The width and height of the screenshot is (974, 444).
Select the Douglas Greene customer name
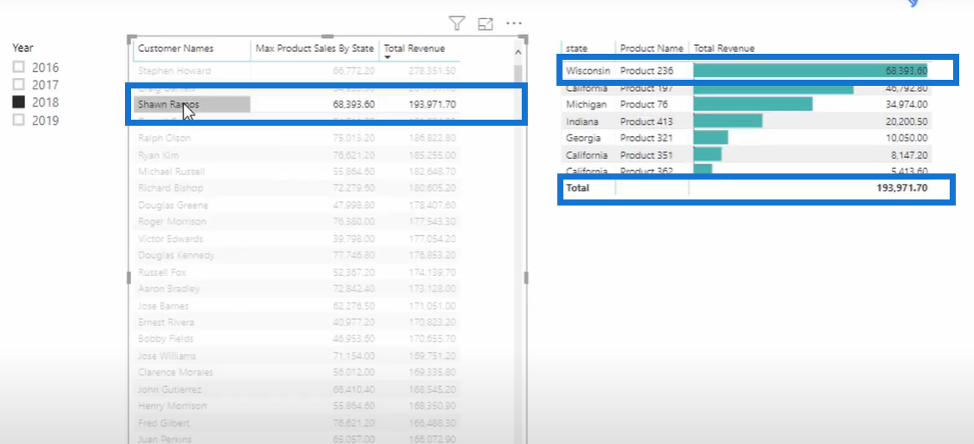[173, 206]
